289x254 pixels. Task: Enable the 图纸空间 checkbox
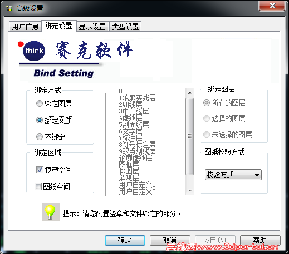(52, 187)
